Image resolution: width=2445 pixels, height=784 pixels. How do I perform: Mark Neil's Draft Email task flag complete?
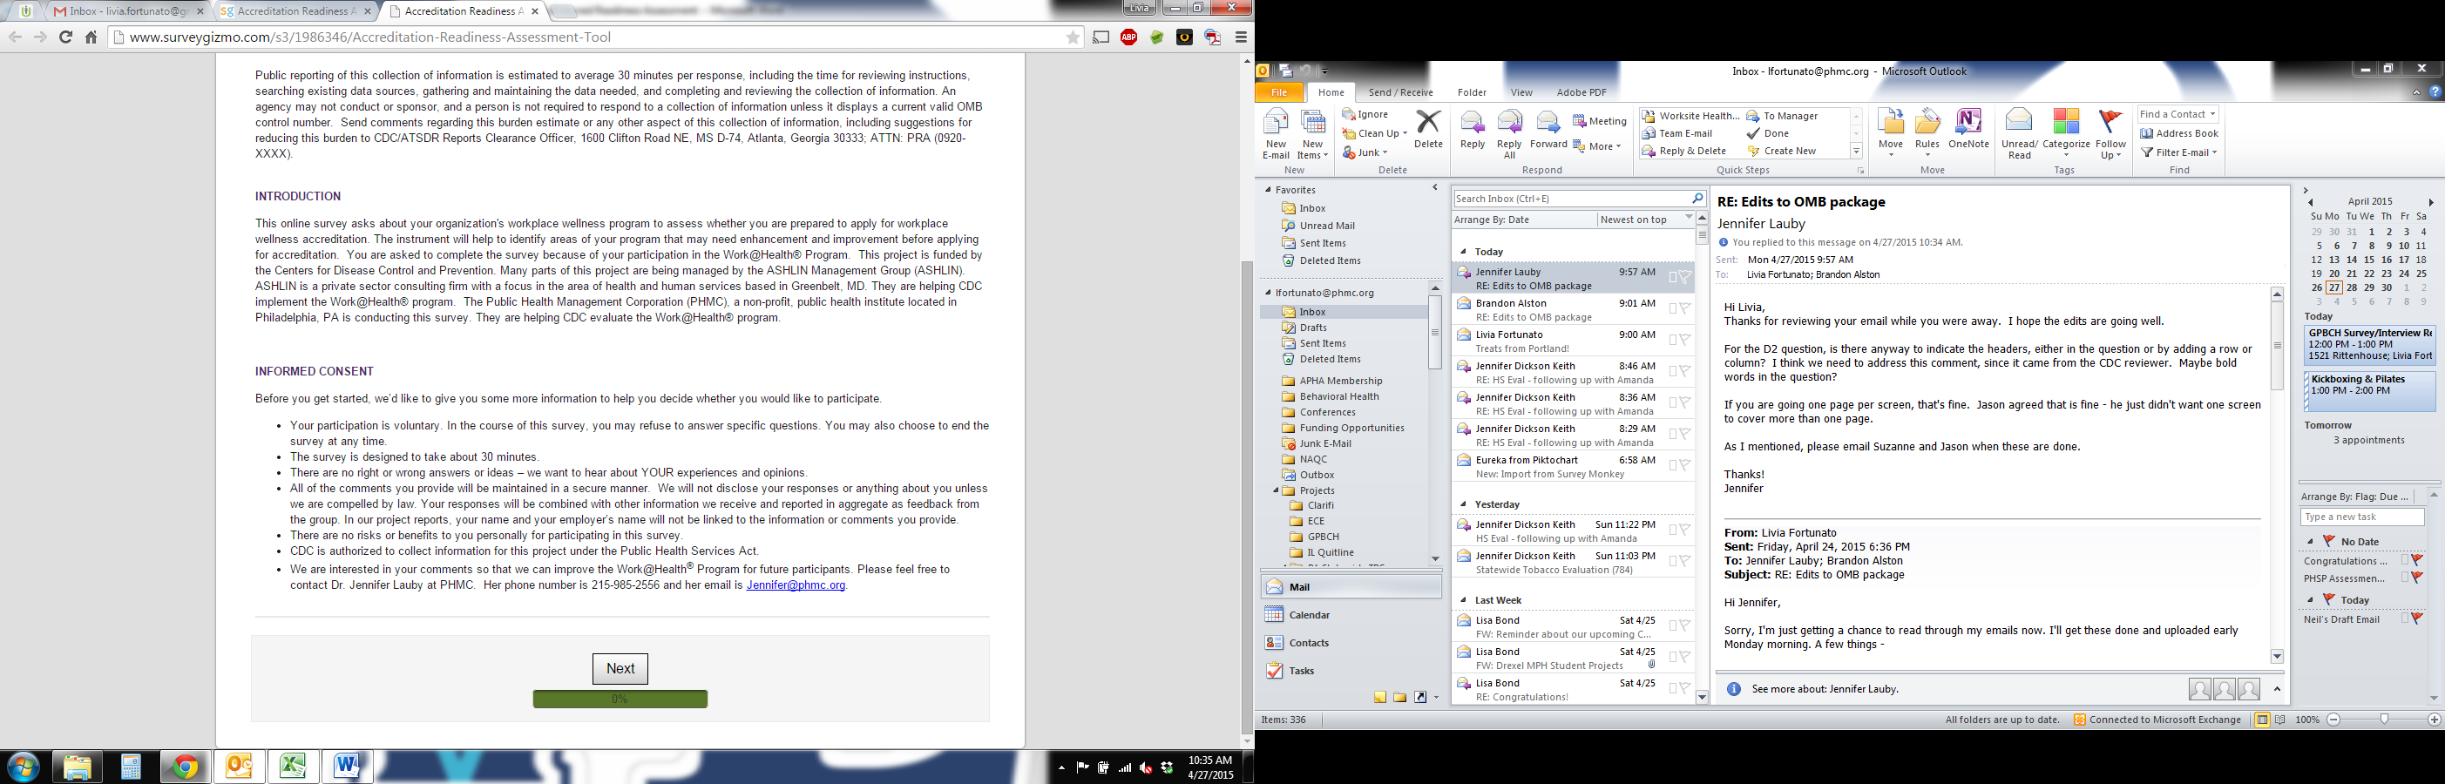pos(2417,618)
